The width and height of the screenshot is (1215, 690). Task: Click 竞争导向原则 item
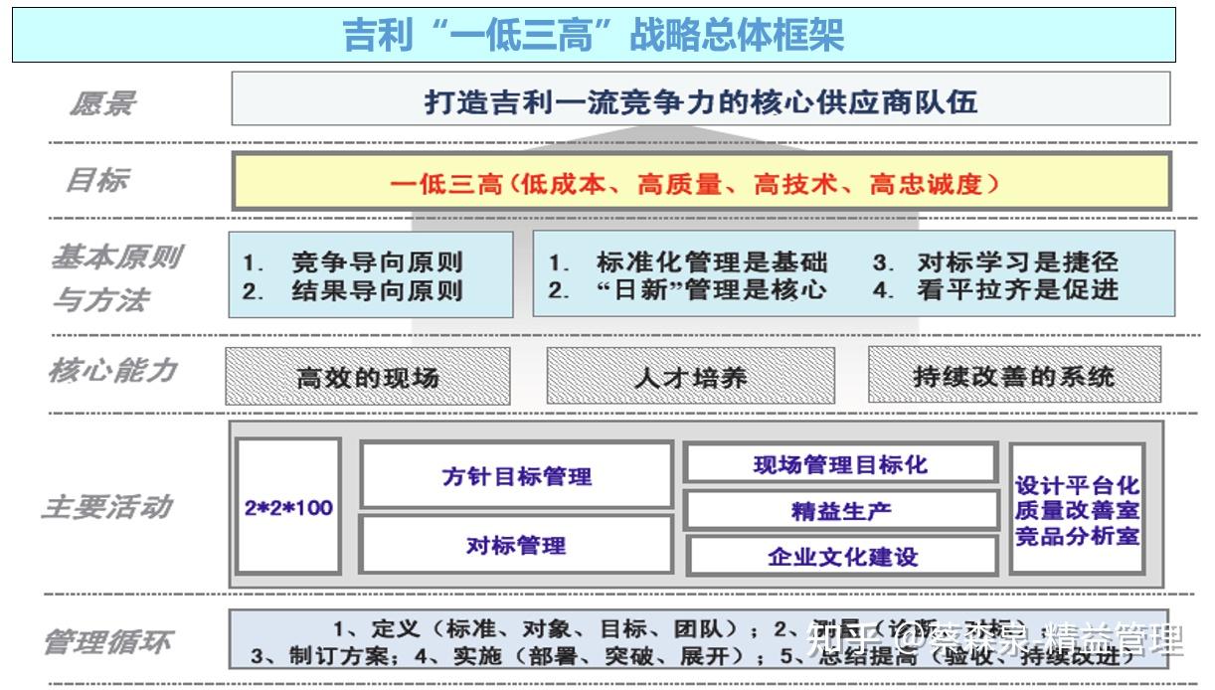[x=377, y=263]
